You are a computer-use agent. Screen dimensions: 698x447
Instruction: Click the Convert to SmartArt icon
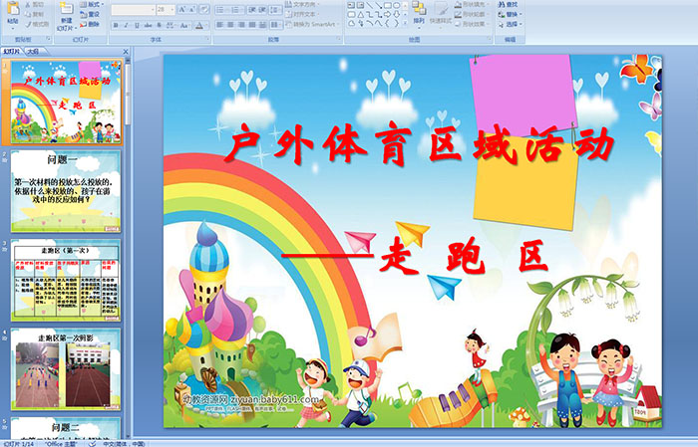pos(288,24)
